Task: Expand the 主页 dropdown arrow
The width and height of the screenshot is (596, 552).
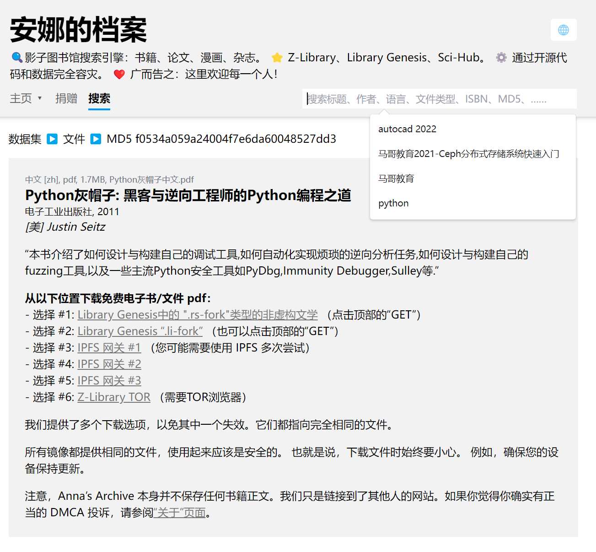Action: pyautogui.click(x=40, y=98)
